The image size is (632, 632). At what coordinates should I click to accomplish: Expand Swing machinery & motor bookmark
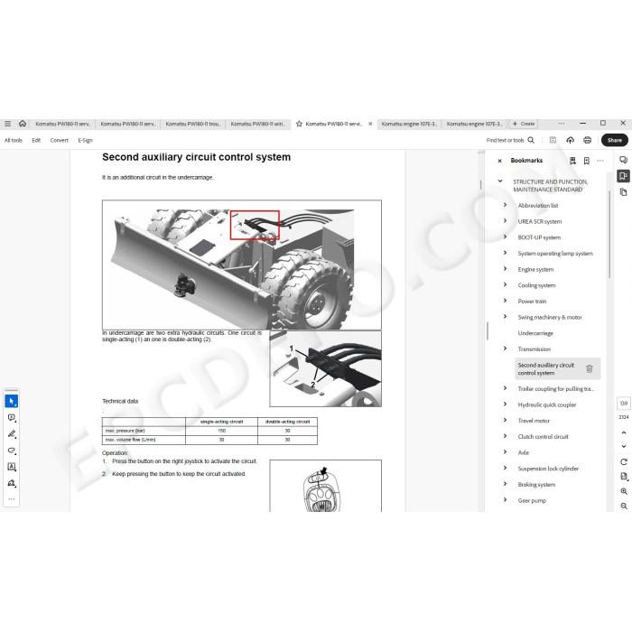pyautogui.click(x=505, y=317)
